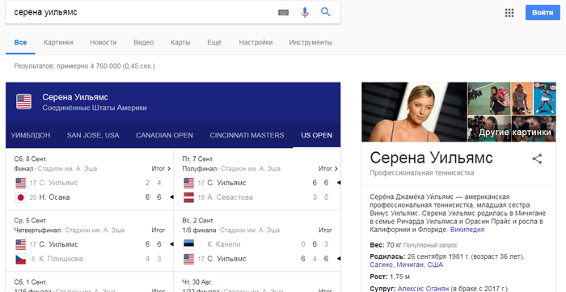This screenshot has width=566, height=292.
Task: Click the Соединённые Штаты Америки subtitle
Action: coord(95,108)
